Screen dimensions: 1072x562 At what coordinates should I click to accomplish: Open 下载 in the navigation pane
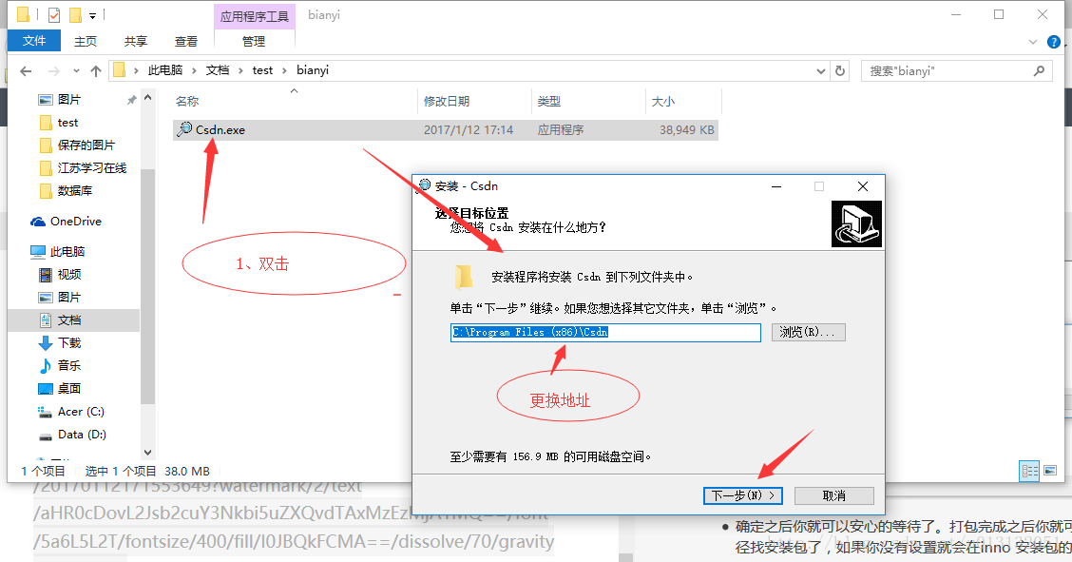(x=69, y=342)
